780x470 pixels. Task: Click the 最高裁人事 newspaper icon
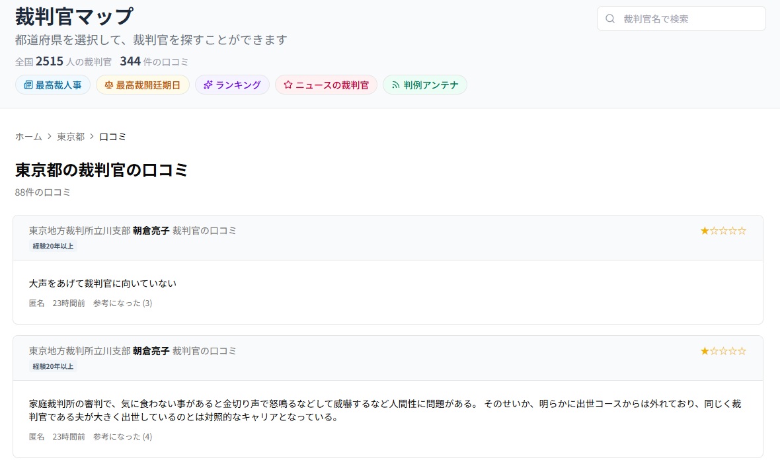28,85
